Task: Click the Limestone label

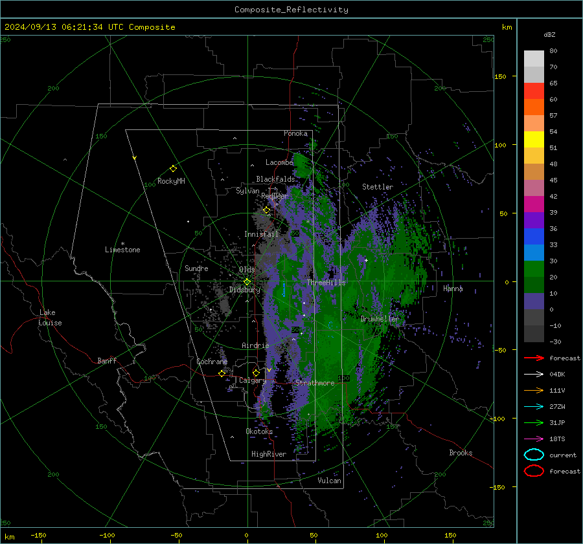Action: [122, 250]
